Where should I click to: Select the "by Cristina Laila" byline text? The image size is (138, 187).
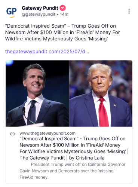87,158
